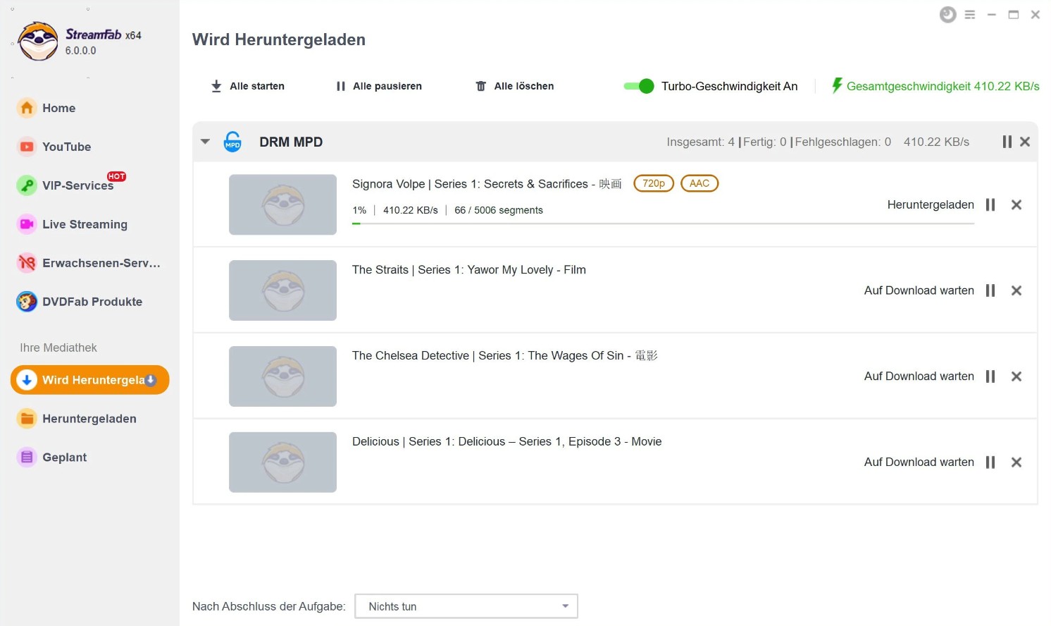Open the hamburger menu in title bar
This screenshot has width=1051, height=626.
[x=970, y=15]
